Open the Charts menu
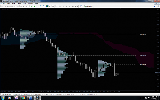Screen dimensions: 160x100 point(19,4)
